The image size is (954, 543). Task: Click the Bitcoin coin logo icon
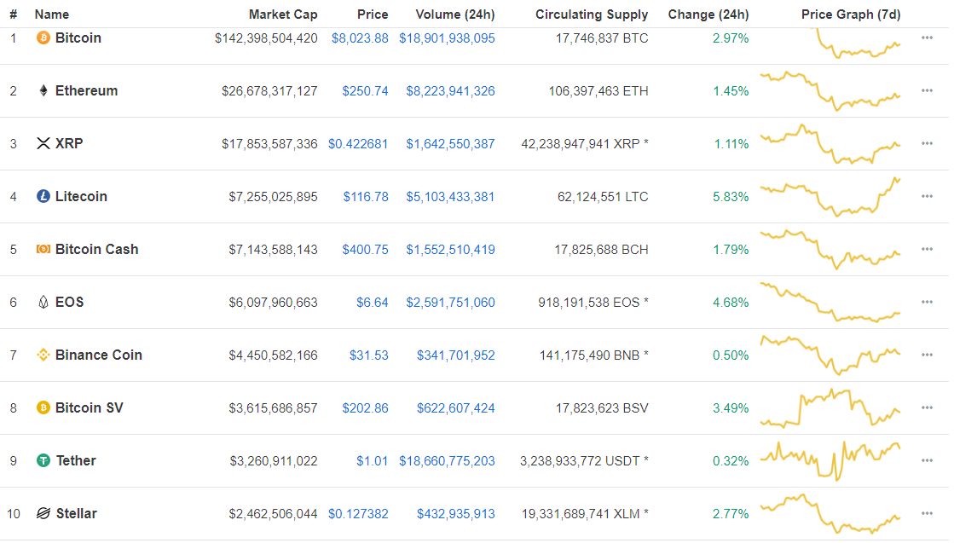coord(43,38)
